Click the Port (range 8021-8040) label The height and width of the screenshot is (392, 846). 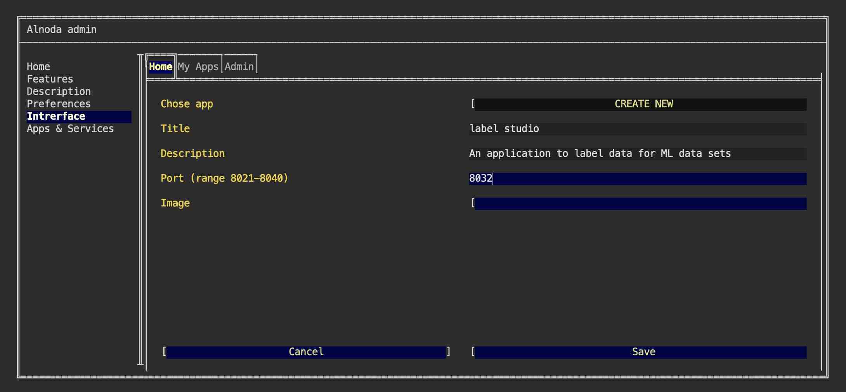224,179
